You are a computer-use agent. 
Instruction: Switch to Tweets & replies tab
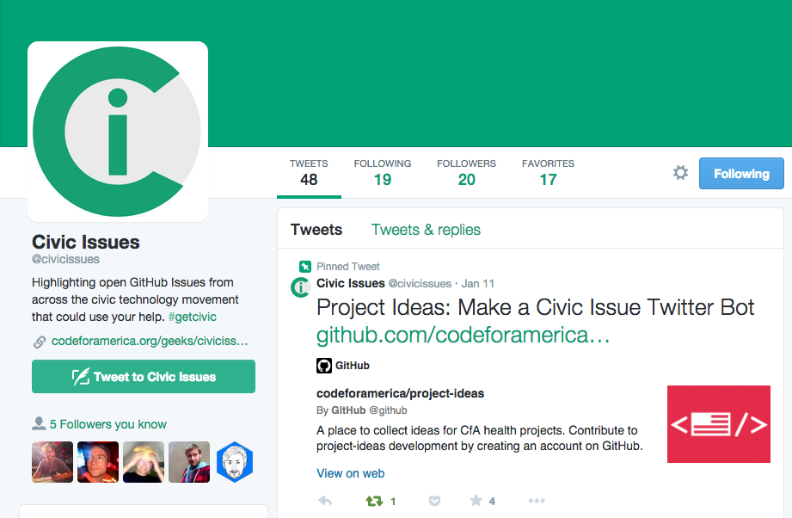click(426, 230)
